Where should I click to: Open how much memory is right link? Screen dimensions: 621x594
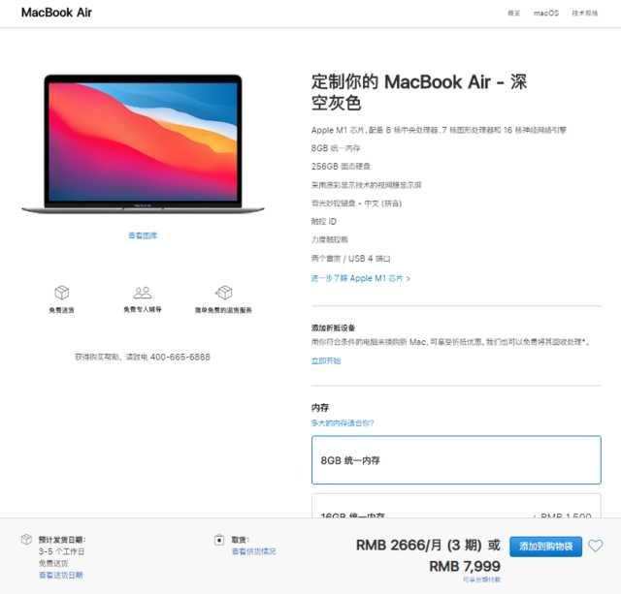[x=343, y=423]
